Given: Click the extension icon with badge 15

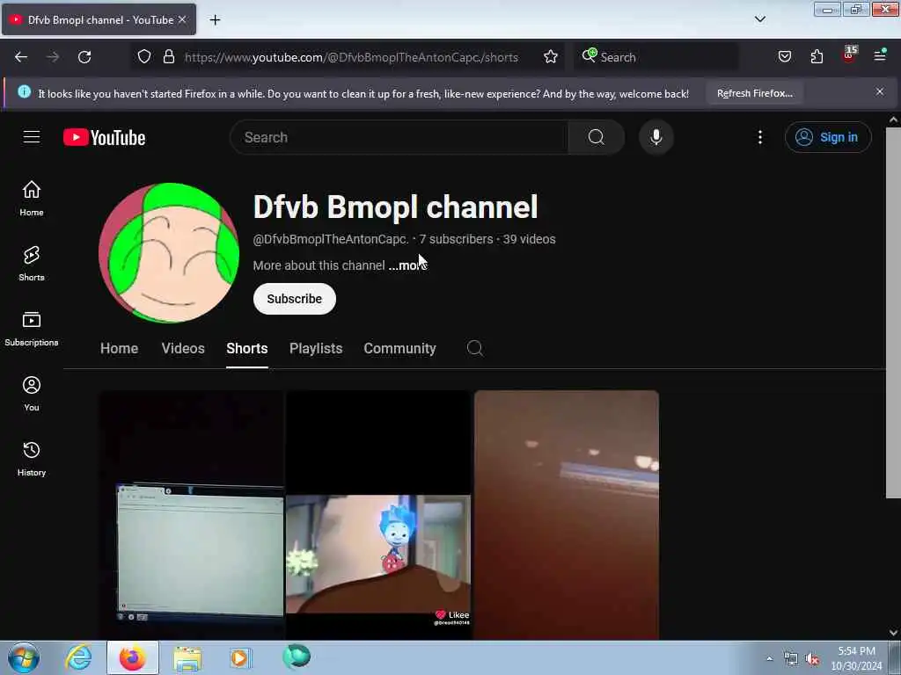Looking at the screenshot, I should [x=849, y=55].
